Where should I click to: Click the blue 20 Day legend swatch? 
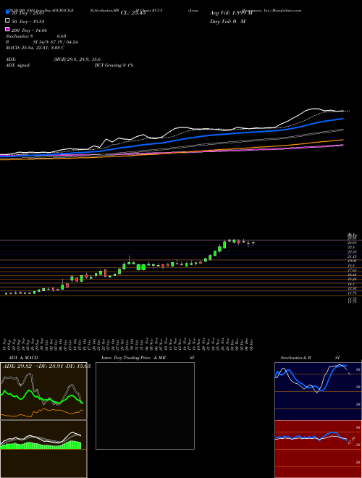click(7, 12)
